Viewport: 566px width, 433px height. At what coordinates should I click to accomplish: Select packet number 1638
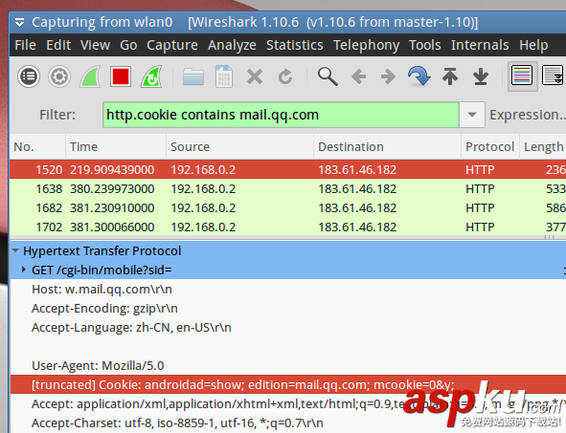[288, 188]
